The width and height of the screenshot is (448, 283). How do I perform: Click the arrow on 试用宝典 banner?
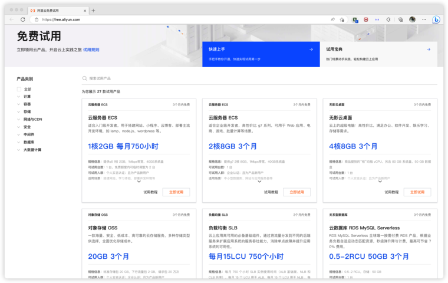click(429, 50)
